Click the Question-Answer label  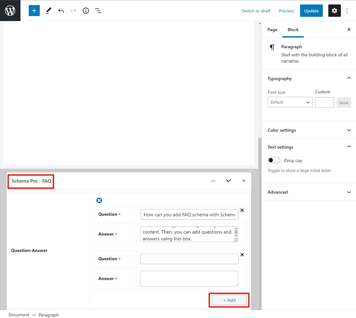pyautogui.click(x=29, y=250)
